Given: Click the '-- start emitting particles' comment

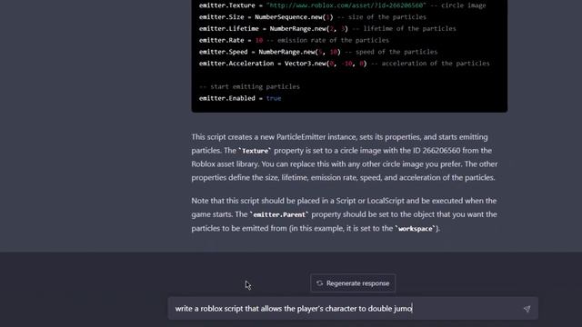Looking at the screenshot, I should tap(249, 87).
